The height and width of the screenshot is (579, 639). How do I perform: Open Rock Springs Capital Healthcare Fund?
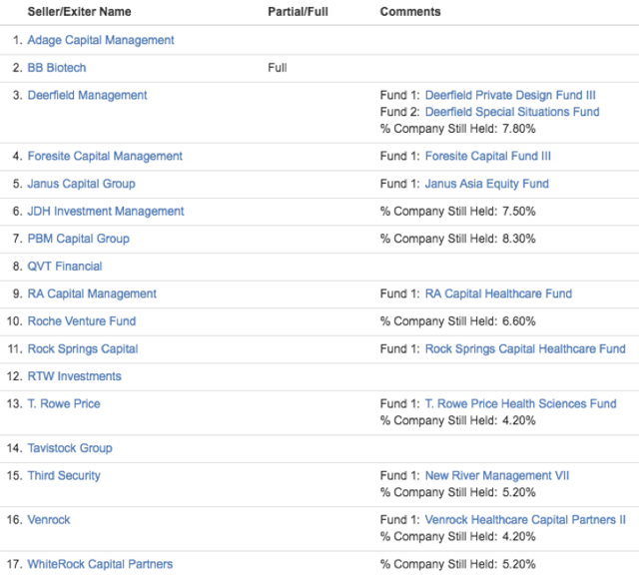(525, 349)
